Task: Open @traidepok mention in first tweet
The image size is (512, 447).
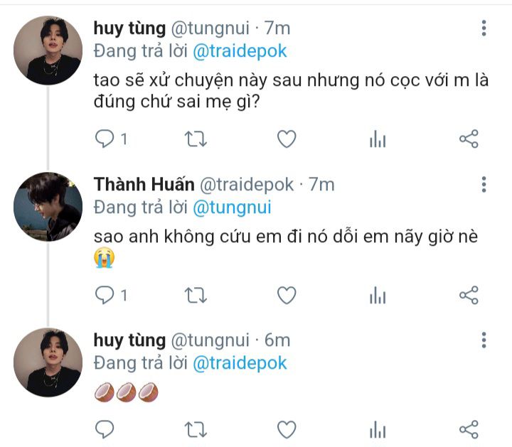Action: pos(240,51)
